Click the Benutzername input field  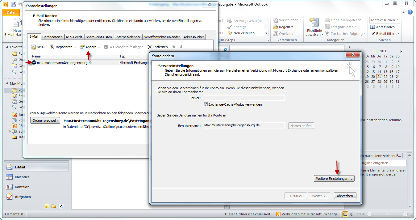coord(244,125)
